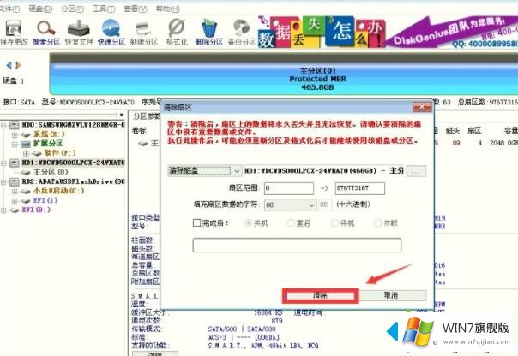Expand the 小兵U启动(C:) tree node
This screenshot has width=518, height=356.
coord(15,191)
